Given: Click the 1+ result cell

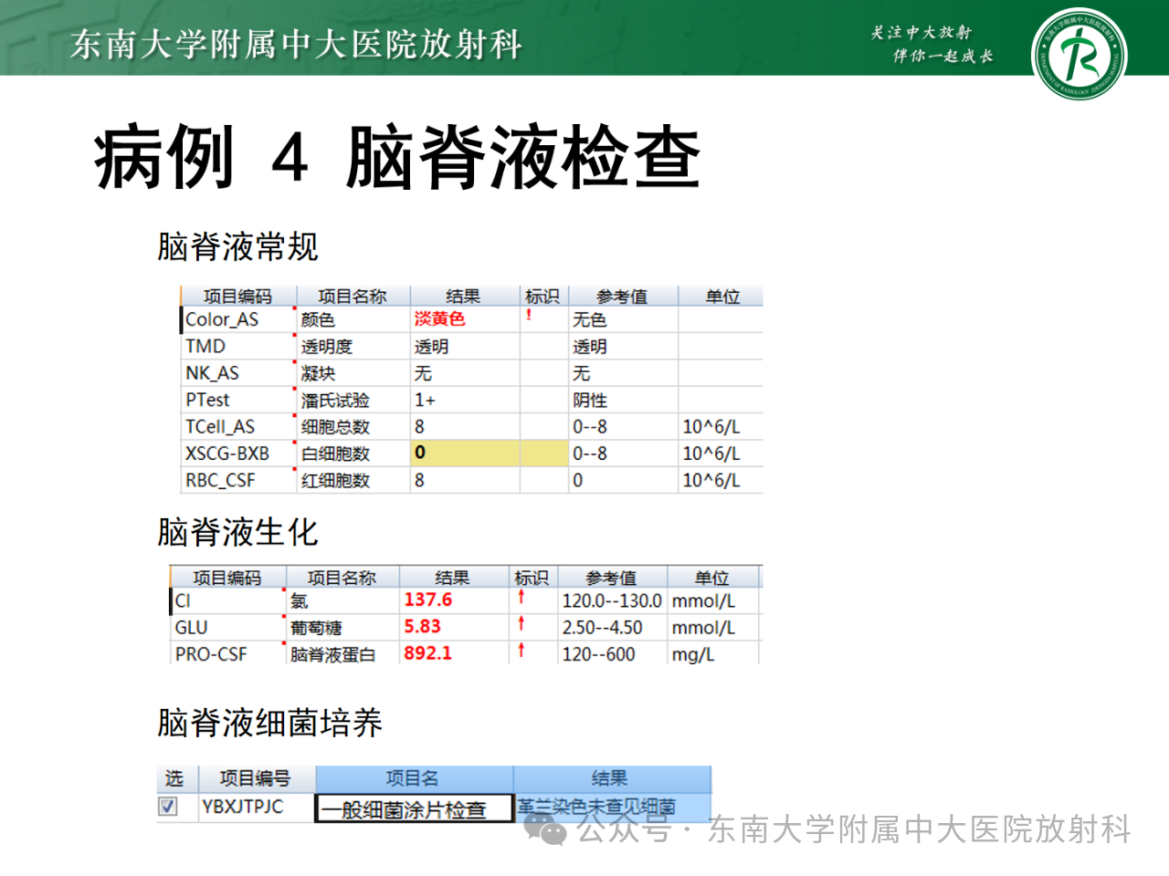Looking at the screenshot, I should coord(465,400).
